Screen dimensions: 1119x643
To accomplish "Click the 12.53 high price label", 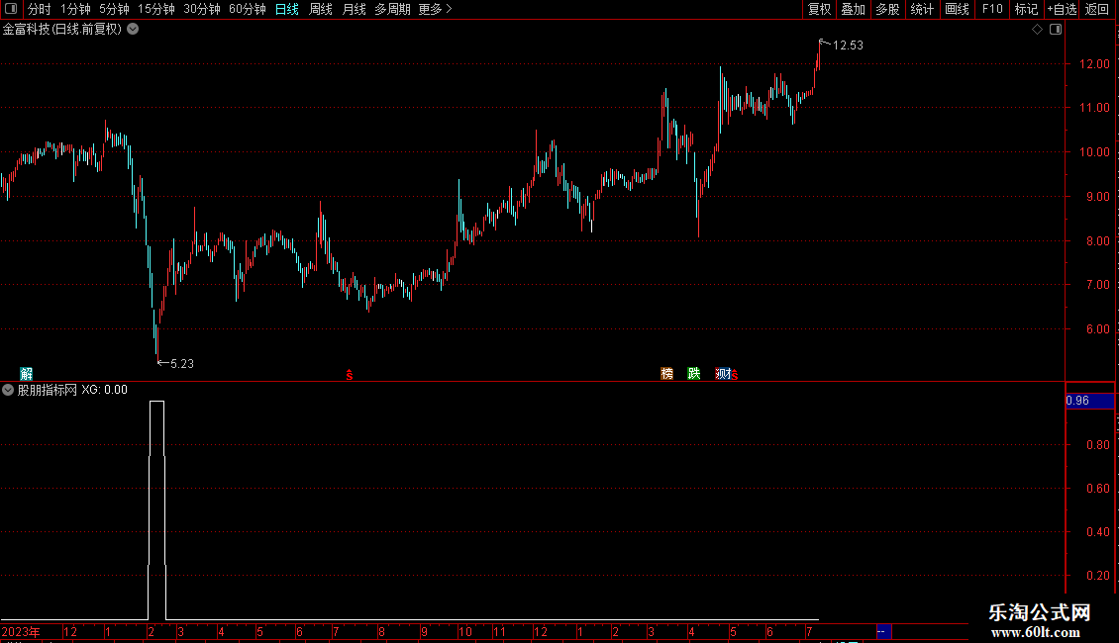I will pyautogui.click(x=848, y=46).
